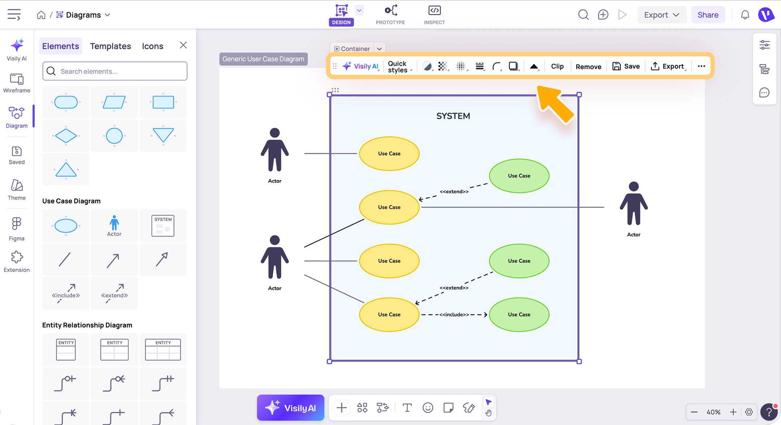Pick the upward triangle shape
The height and width of the screenshot is (425, 781).
pyautogui.click(x=66, y=169)
